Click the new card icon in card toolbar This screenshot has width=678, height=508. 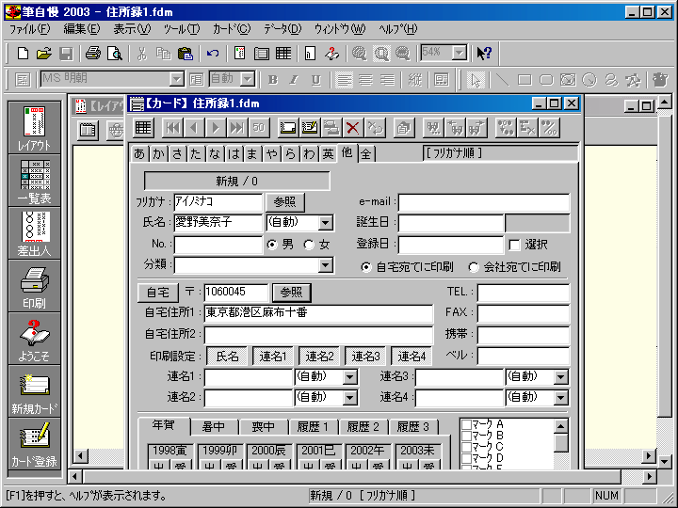pos(288,128)
